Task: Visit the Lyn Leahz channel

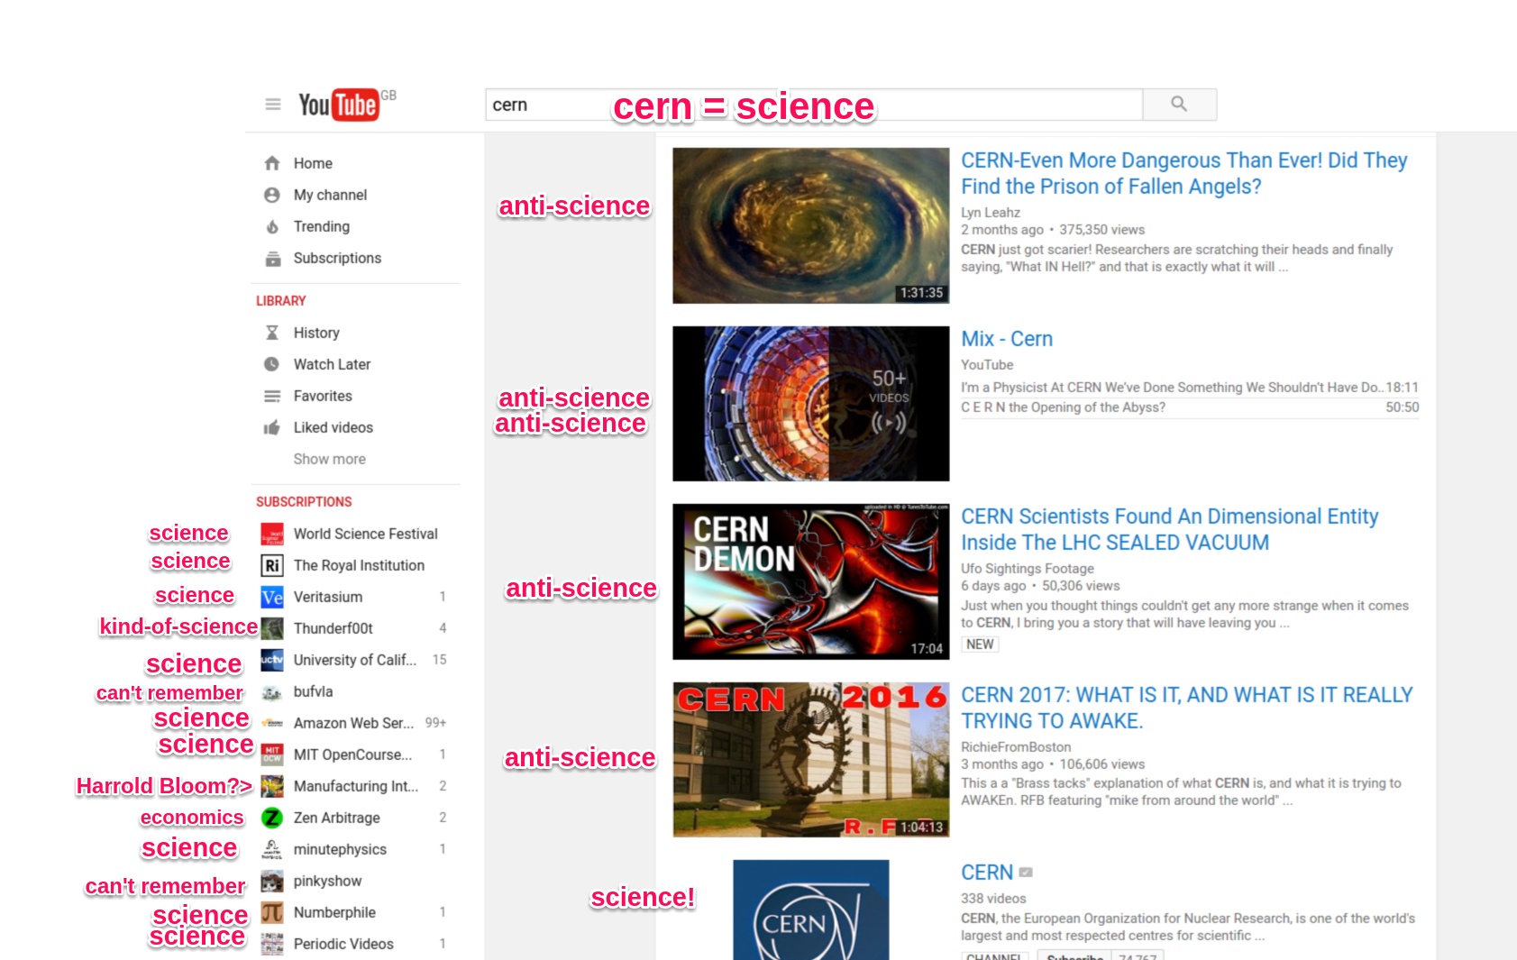Action: coord(991,213)
